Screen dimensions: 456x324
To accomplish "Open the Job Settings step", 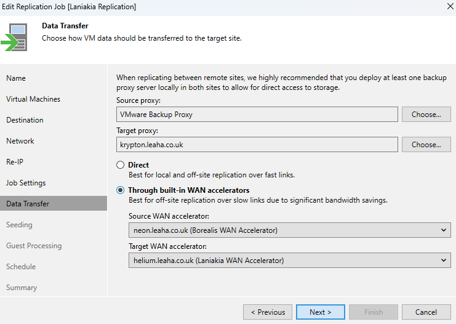I will pyautogui.click(x=26, y=183).
